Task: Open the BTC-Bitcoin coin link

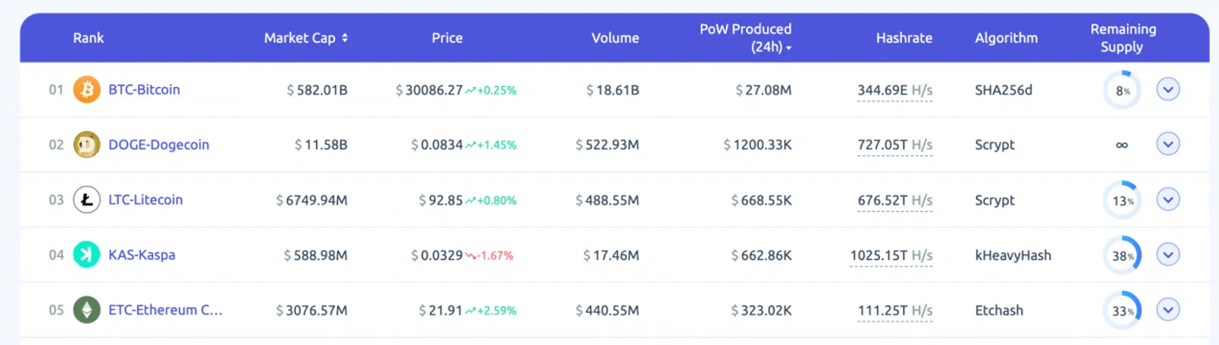Action: click(144, 90)
